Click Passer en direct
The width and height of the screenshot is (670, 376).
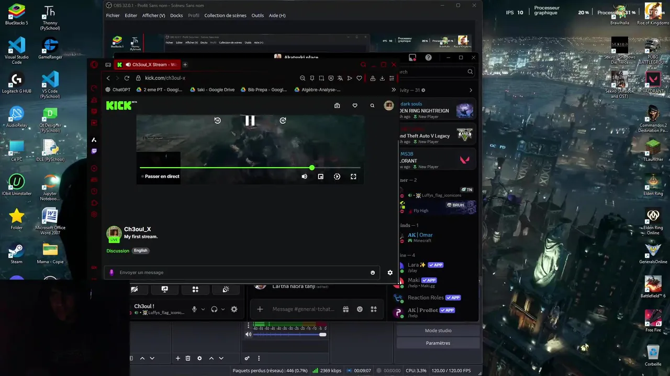coord(162,177)
